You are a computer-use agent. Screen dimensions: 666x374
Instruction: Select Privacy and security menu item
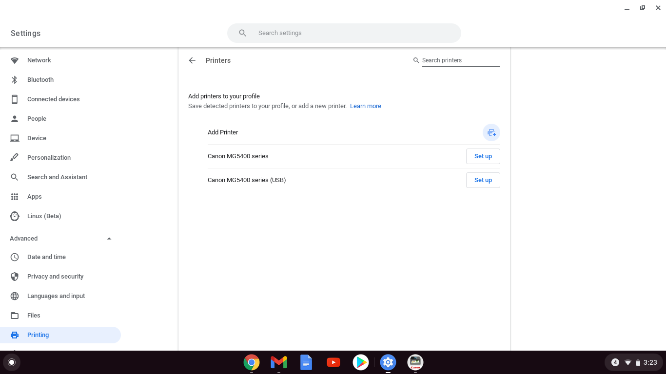pyautogui.click(x=55, y=277)
